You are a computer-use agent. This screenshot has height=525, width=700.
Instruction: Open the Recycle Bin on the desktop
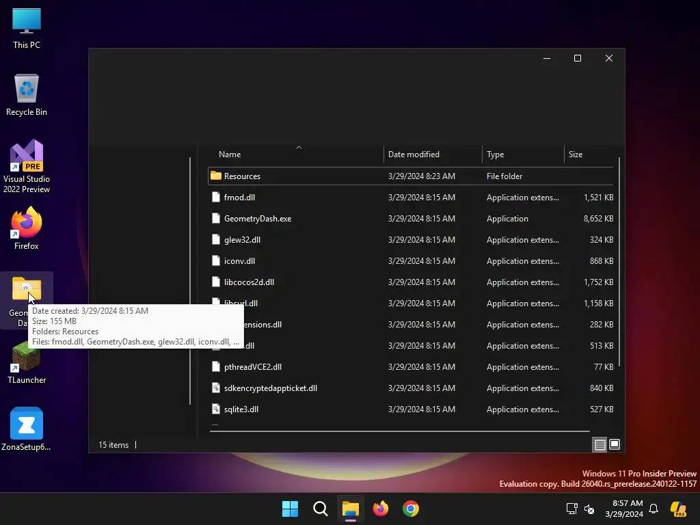pos(27,94)
